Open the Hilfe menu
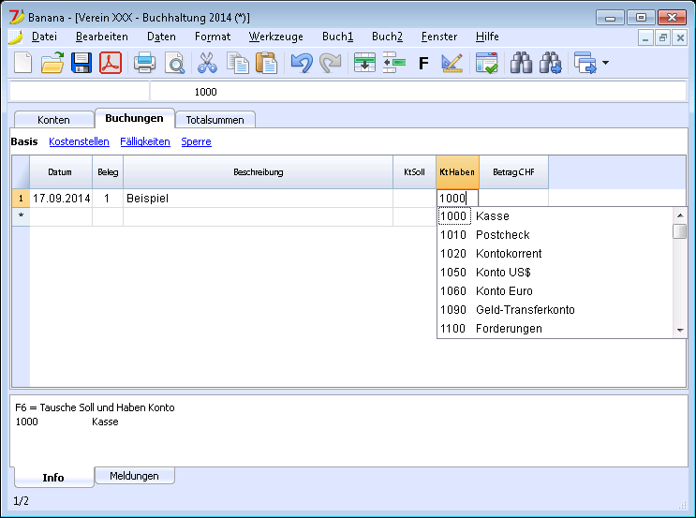696x518 pixels. (487, 37)
